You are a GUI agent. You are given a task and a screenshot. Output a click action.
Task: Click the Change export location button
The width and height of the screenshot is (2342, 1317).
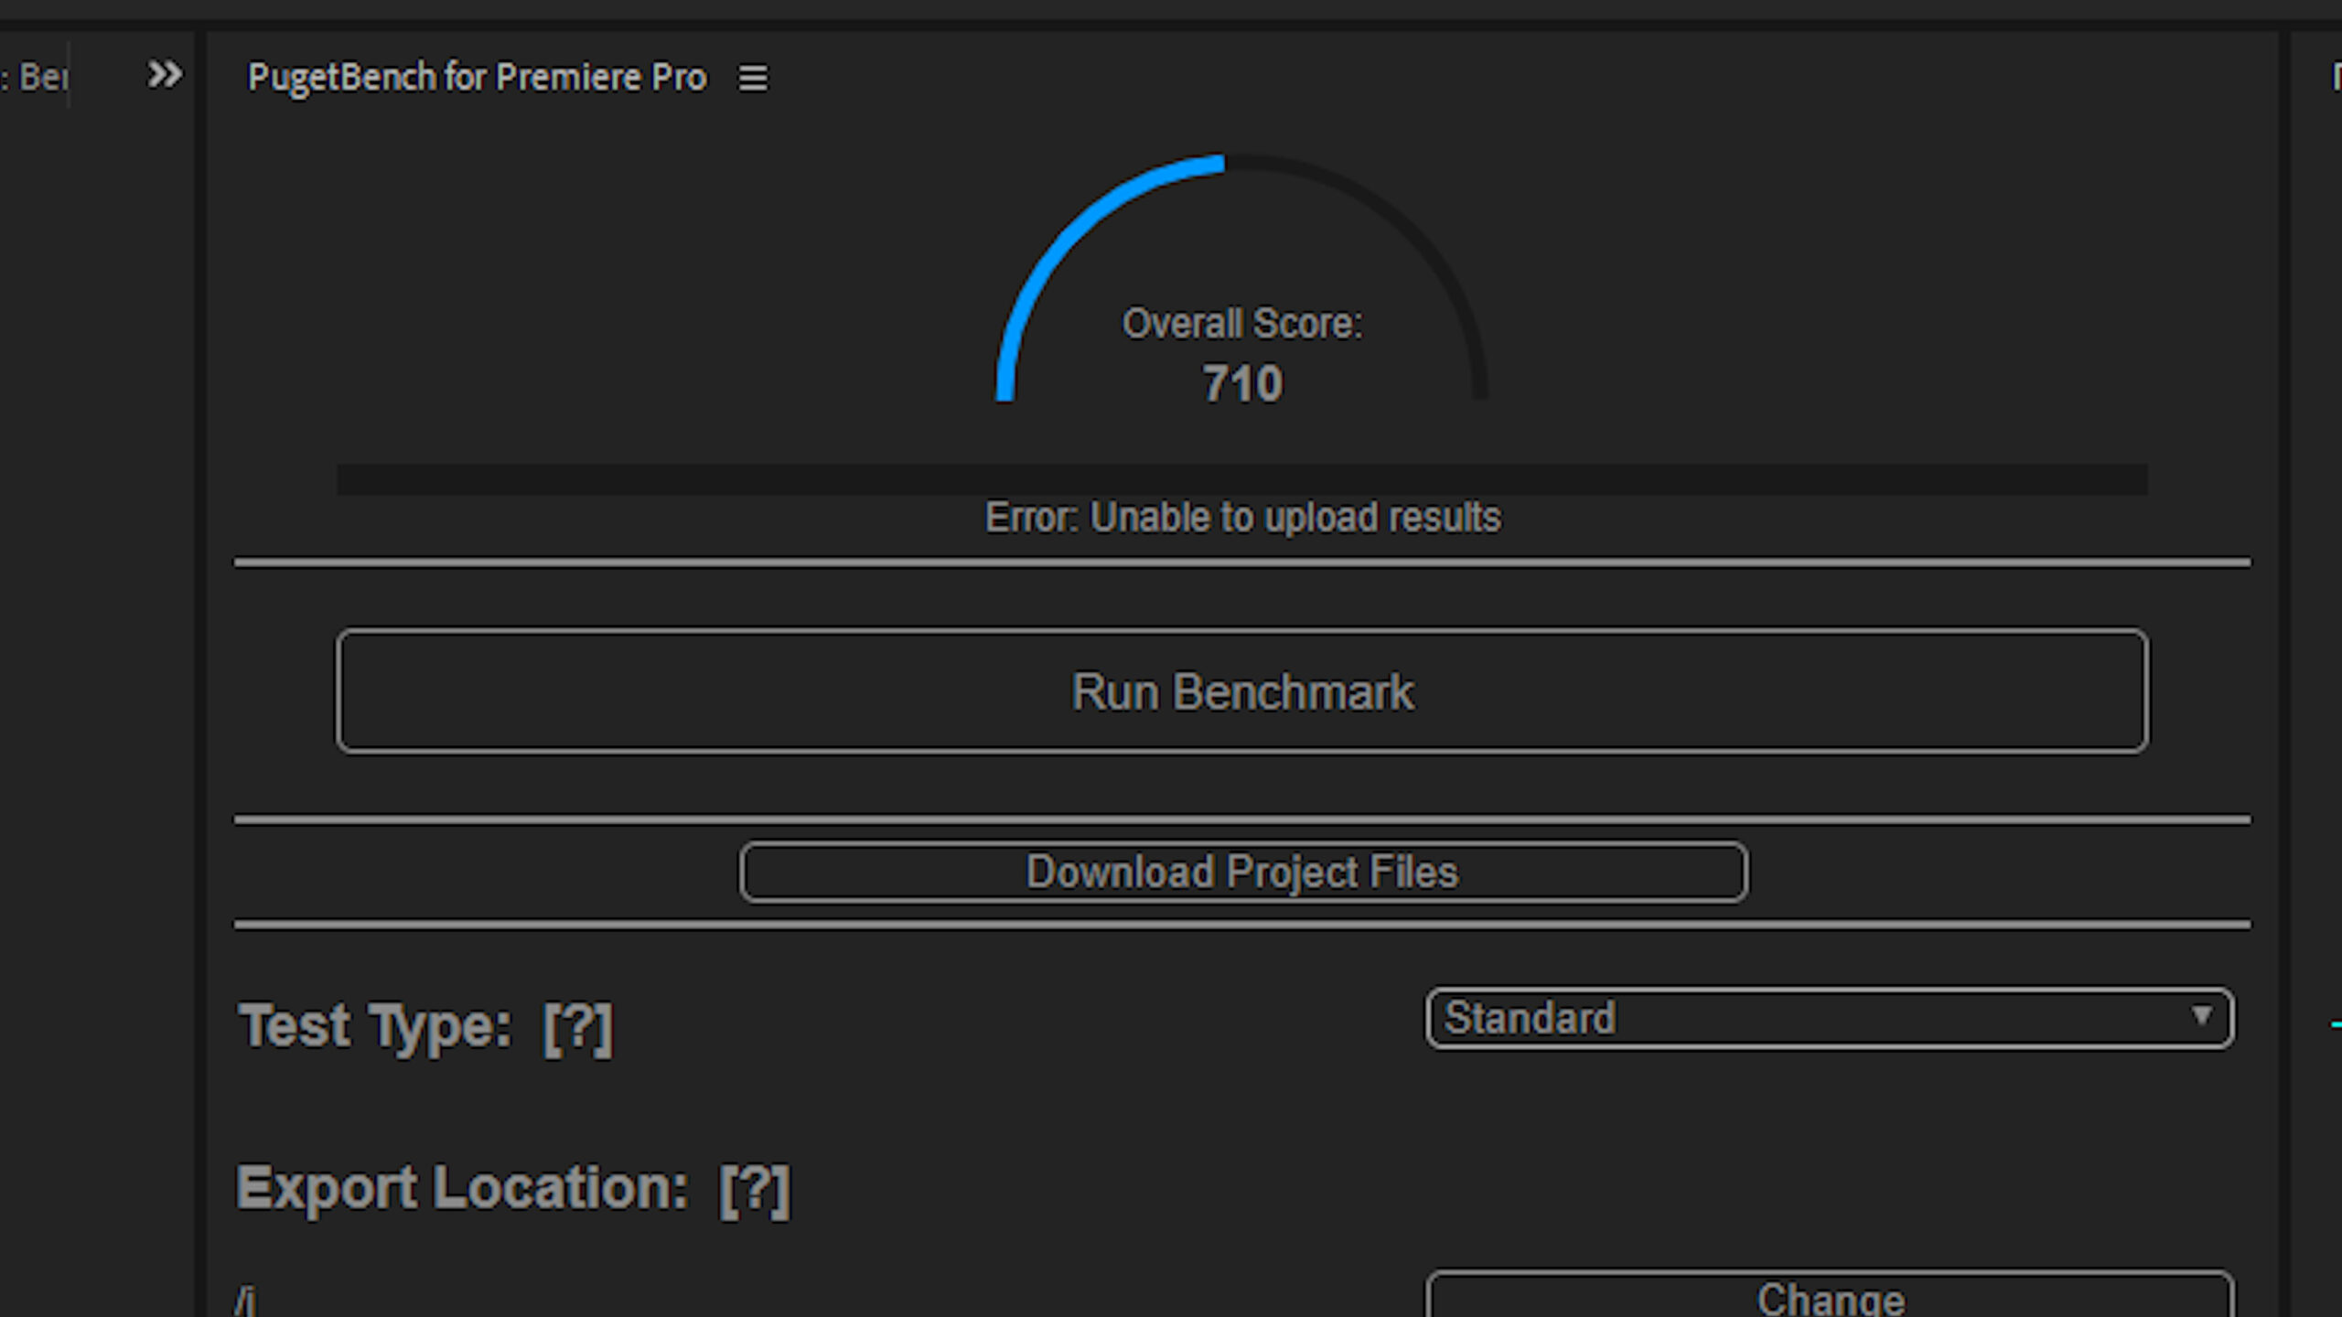[x=1830, y=1295]
